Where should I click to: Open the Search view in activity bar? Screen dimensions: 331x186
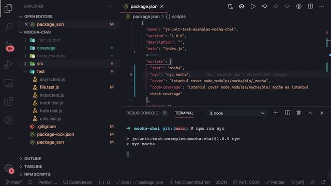pyautogui.click(x=9, y=27)
